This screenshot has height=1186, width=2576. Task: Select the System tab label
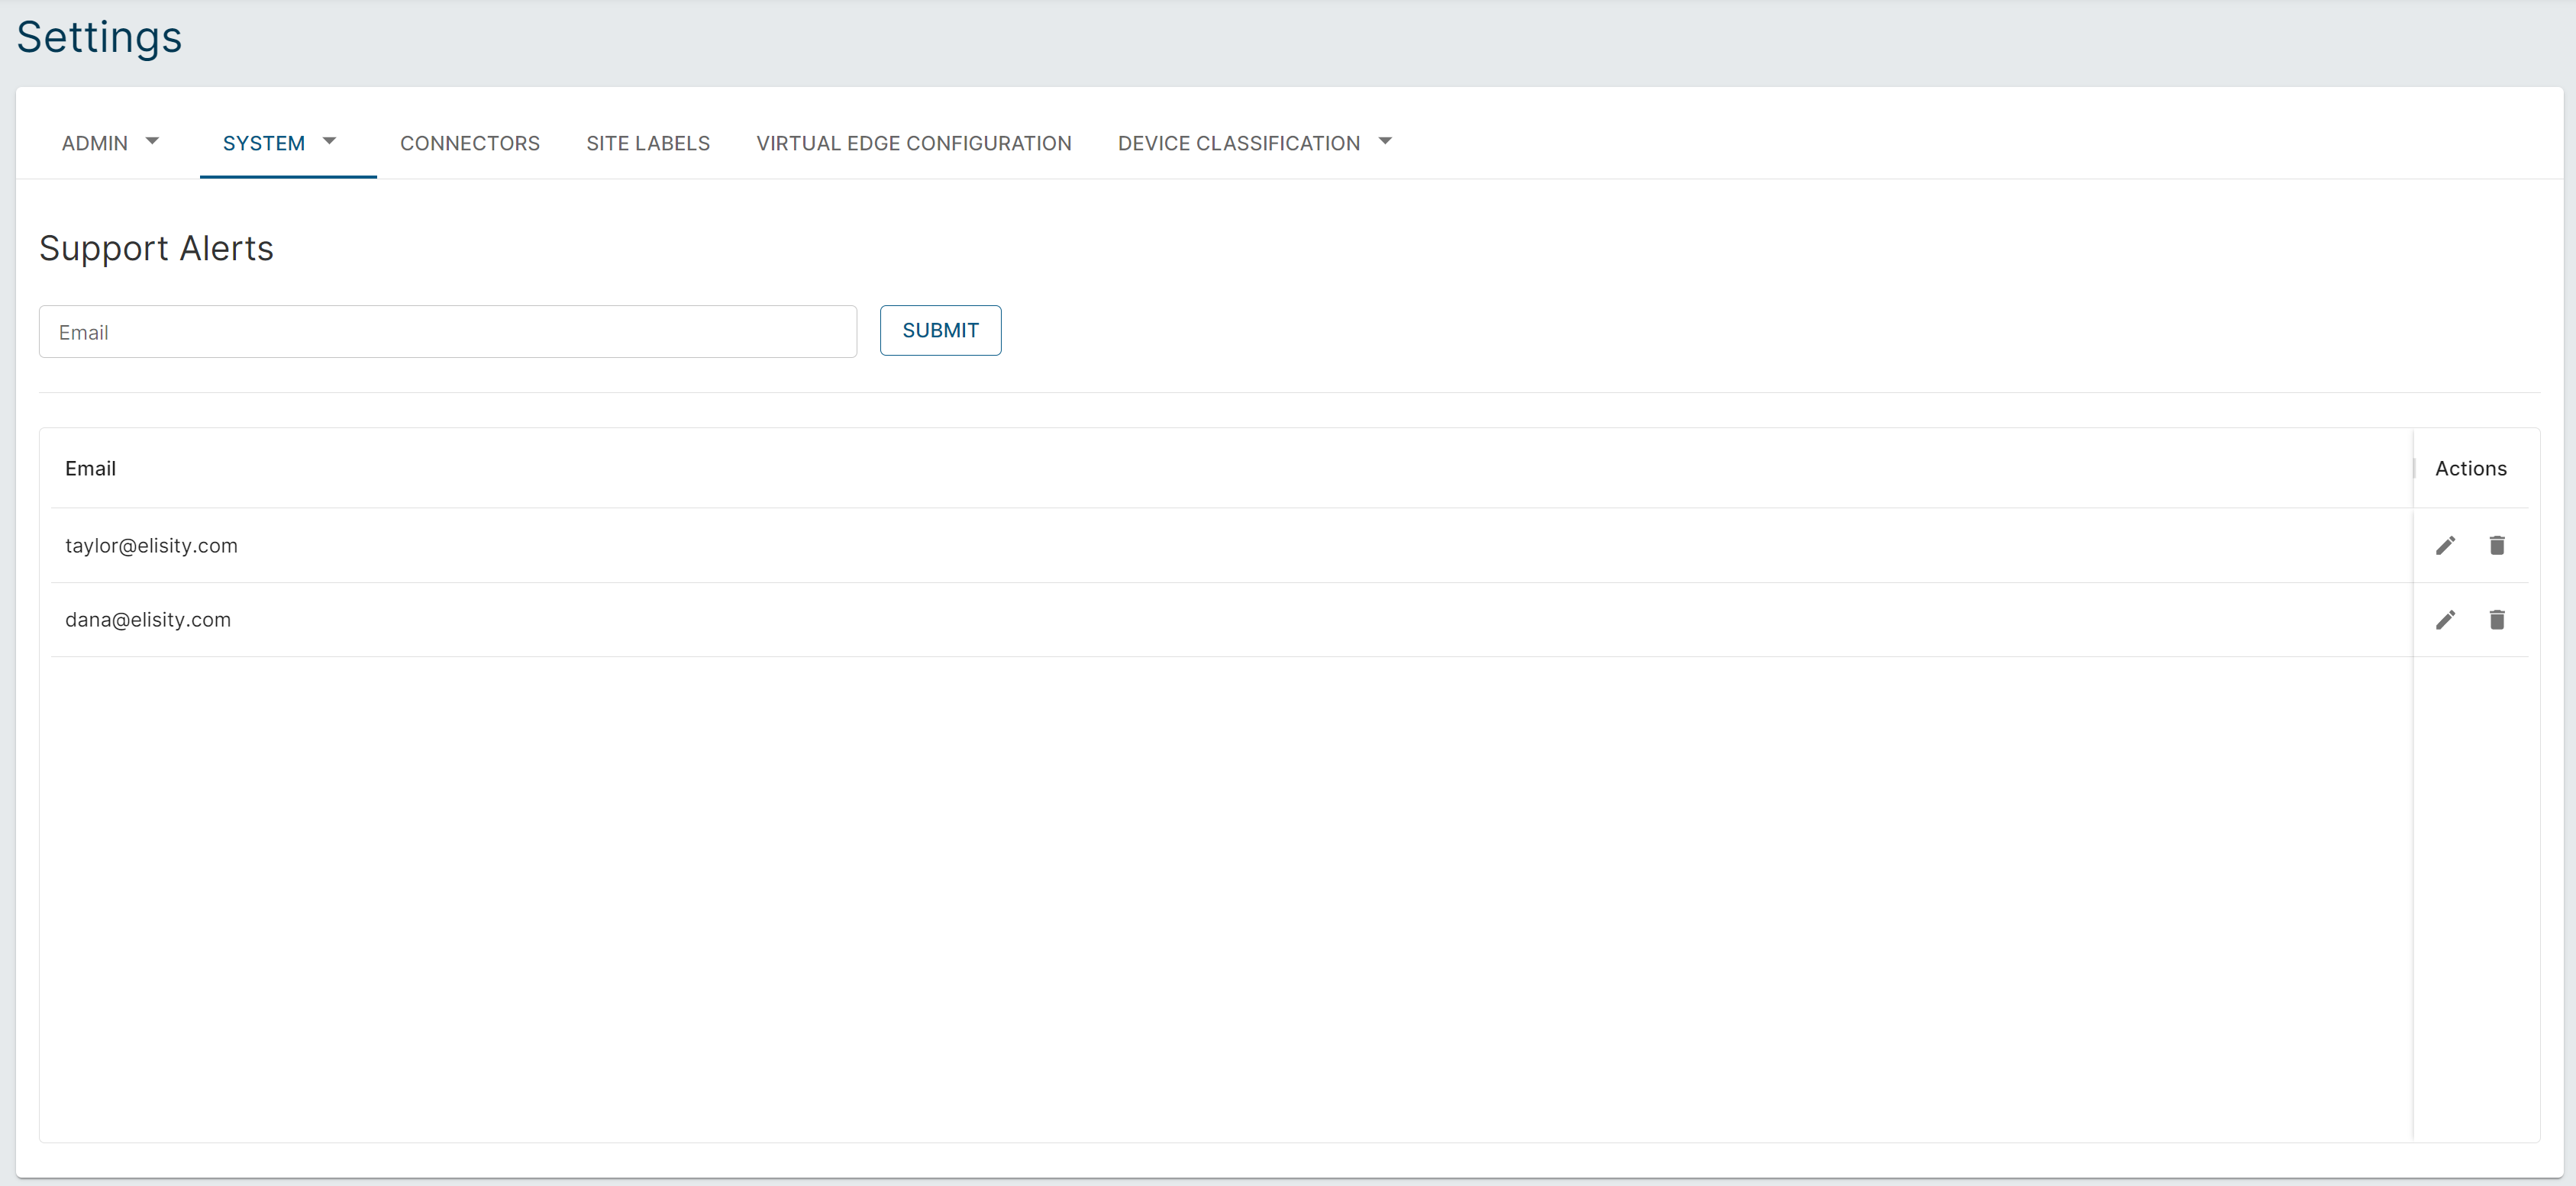point(264,143)
